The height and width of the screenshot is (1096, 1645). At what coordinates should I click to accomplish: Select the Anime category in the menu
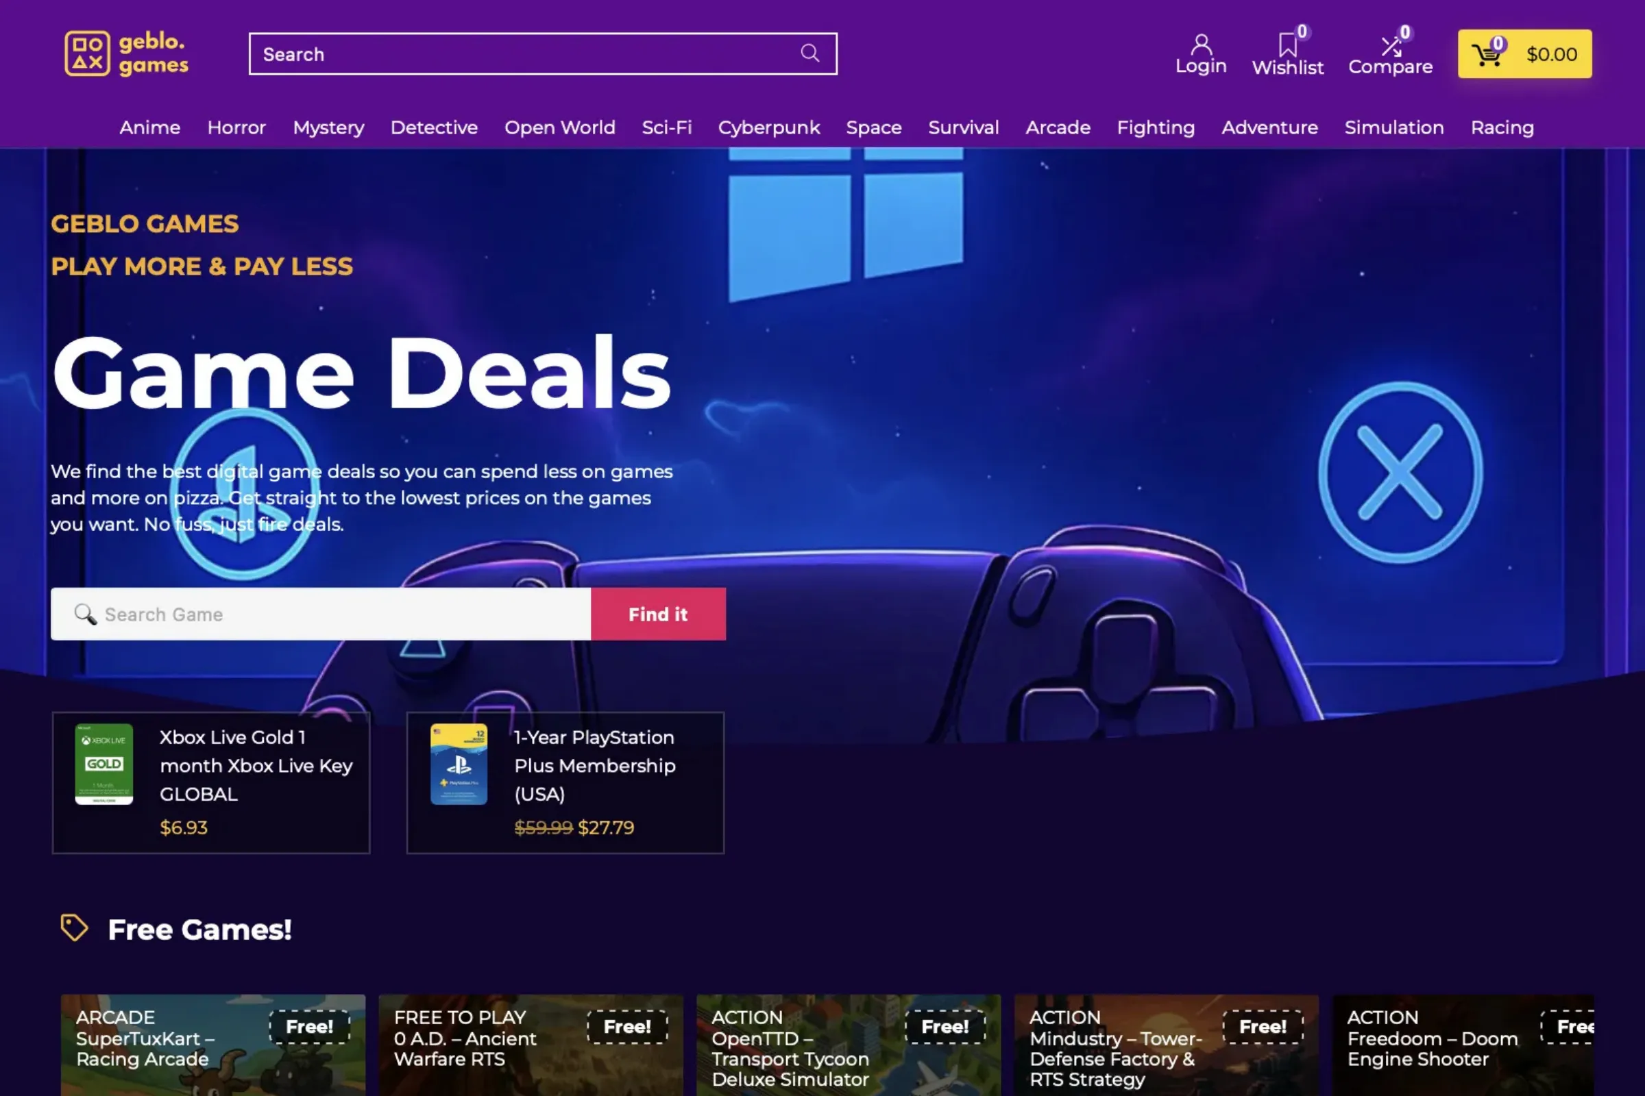149,127
